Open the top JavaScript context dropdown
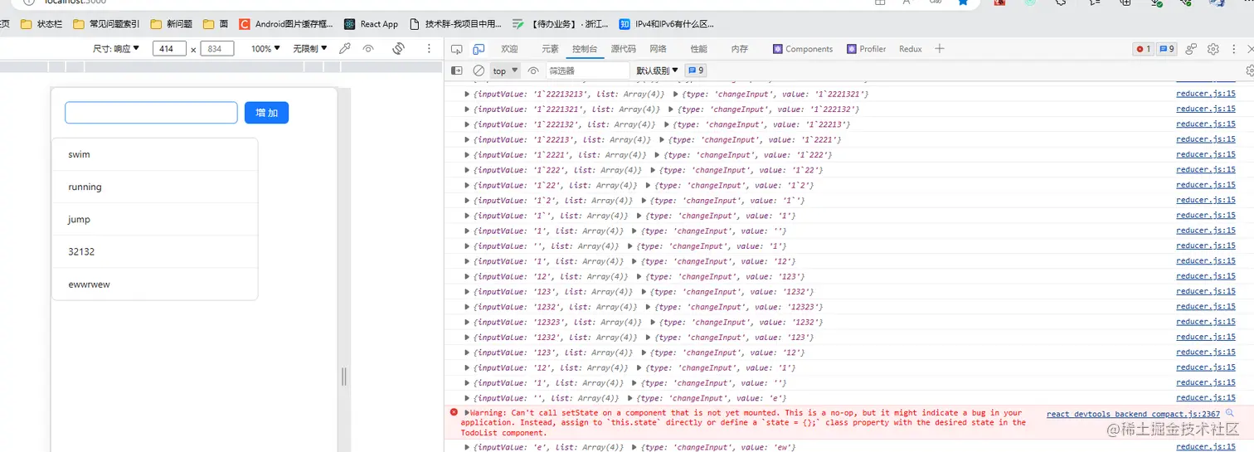 pos(505,70)
